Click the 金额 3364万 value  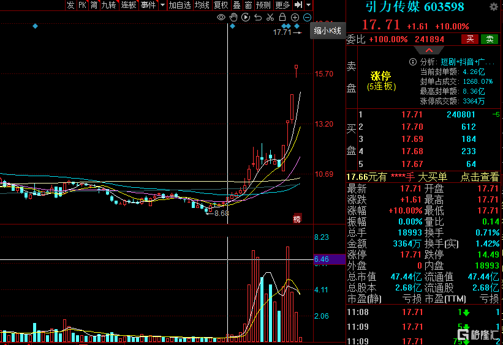(x=407, y=244)
